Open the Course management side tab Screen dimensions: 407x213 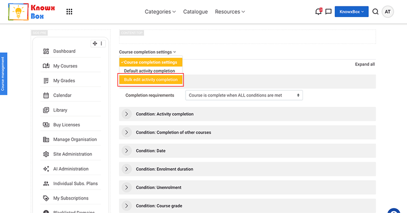coord(3,74)
